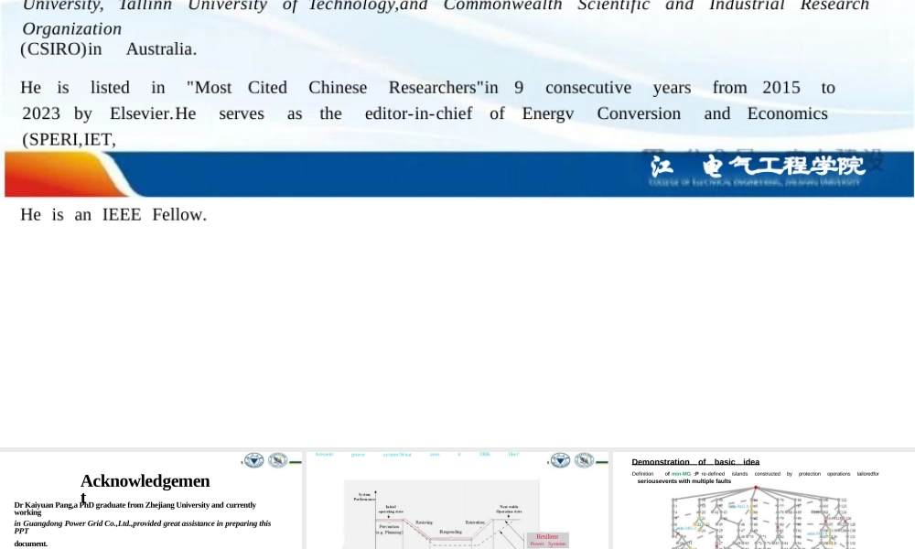Click the 电气工程学院 college logo banner

click(x=757, y=170)
